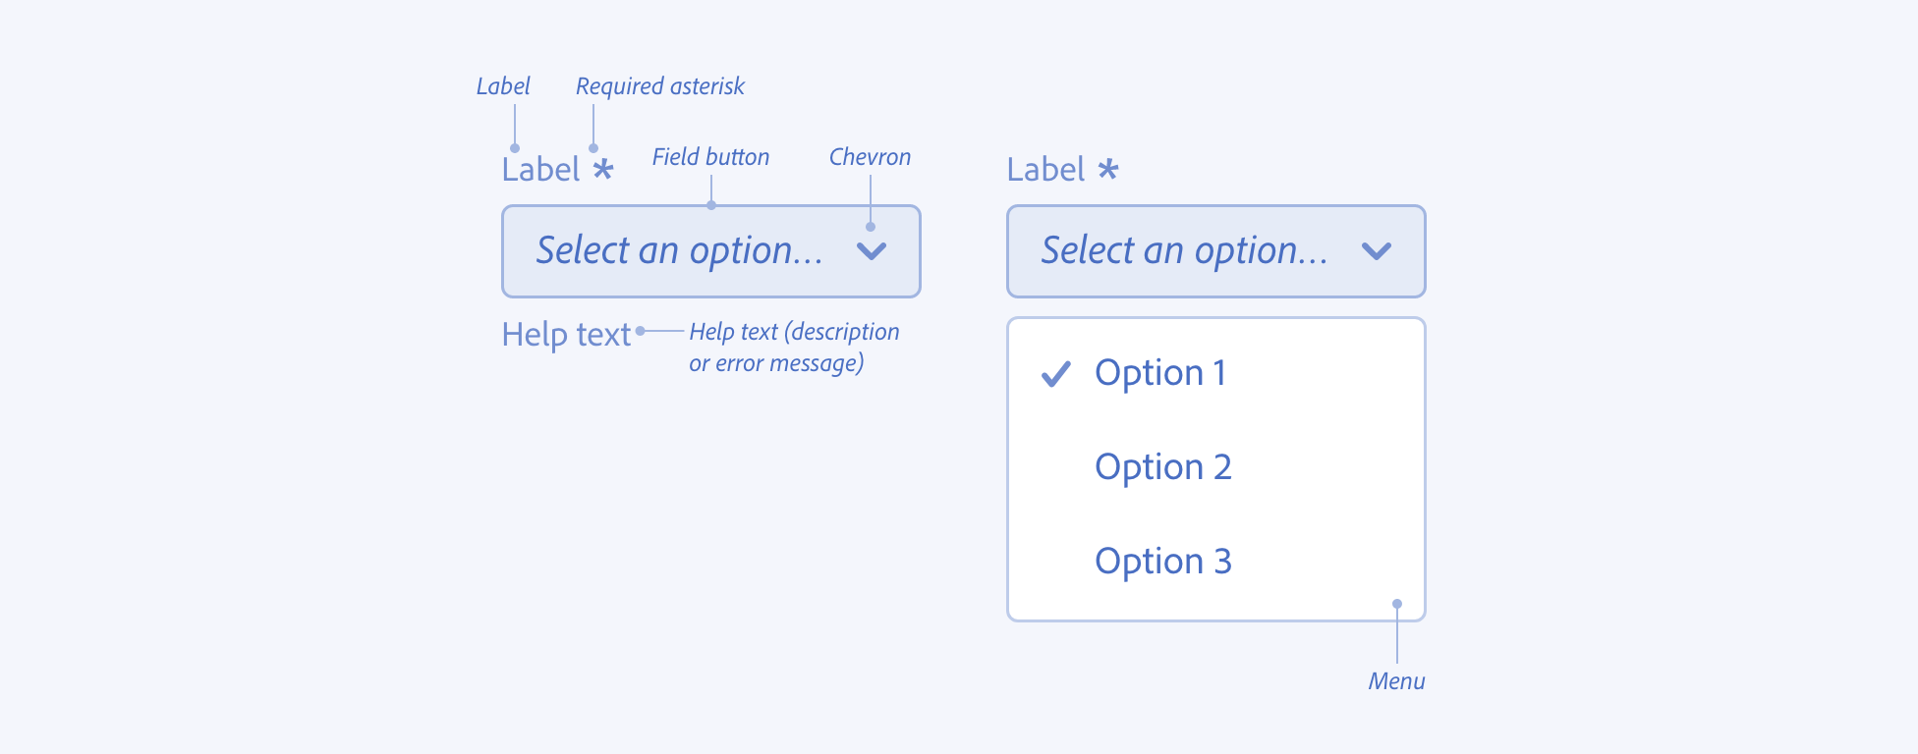Click the callout dot inside the menu corner
1918x754 pixels.
tap(1397, 604)
